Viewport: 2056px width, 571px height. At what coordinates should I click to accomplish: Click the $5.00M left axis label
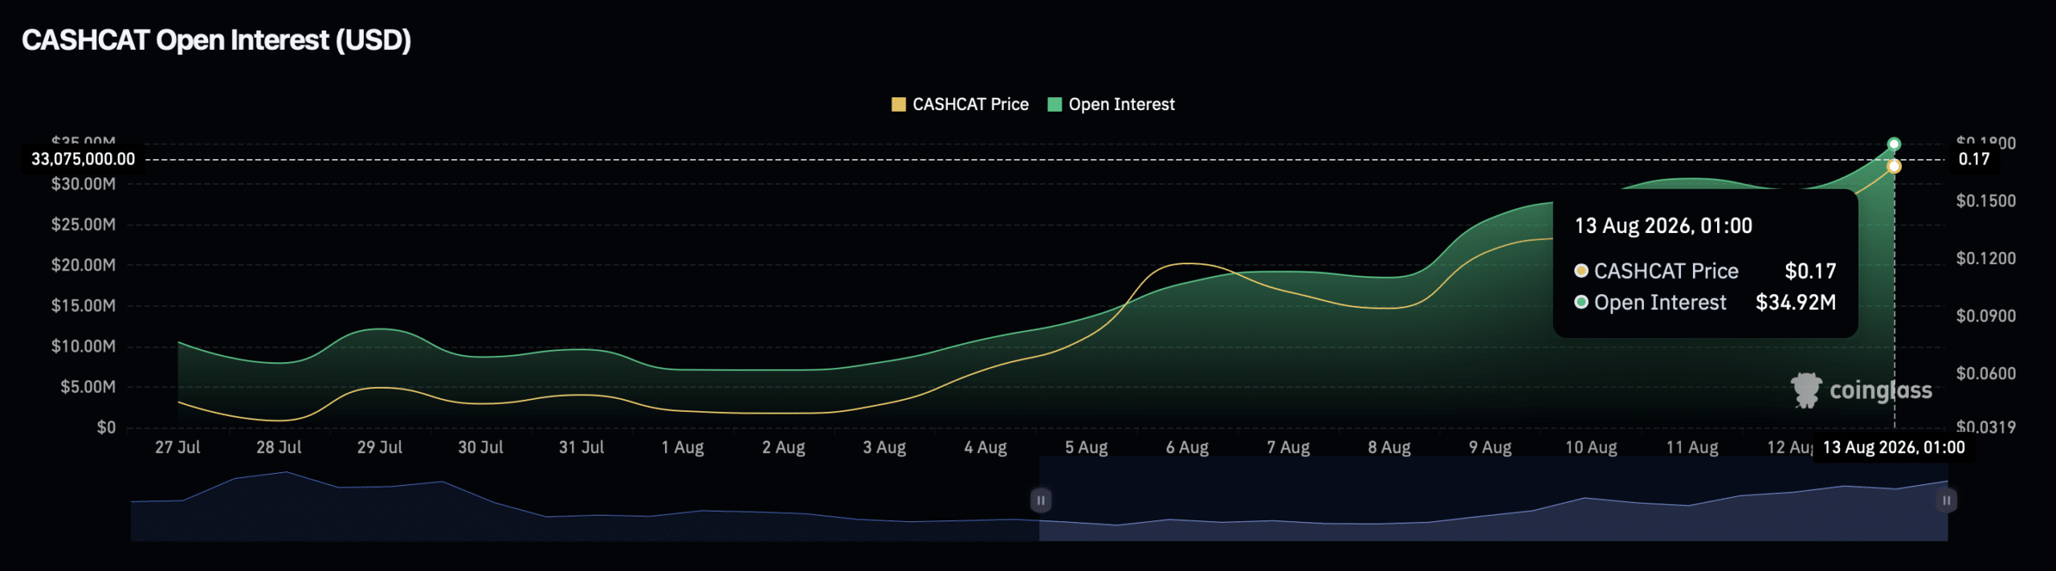(88, 387)
